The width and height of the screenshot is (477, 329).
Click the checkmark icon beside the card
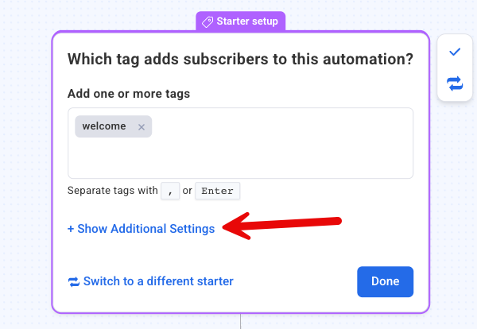point(455,52)
